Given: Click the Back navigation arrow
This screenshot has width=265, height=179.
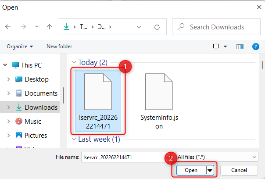Looking at the screenshot, I should pyautogui.click(x=8, y=27).
